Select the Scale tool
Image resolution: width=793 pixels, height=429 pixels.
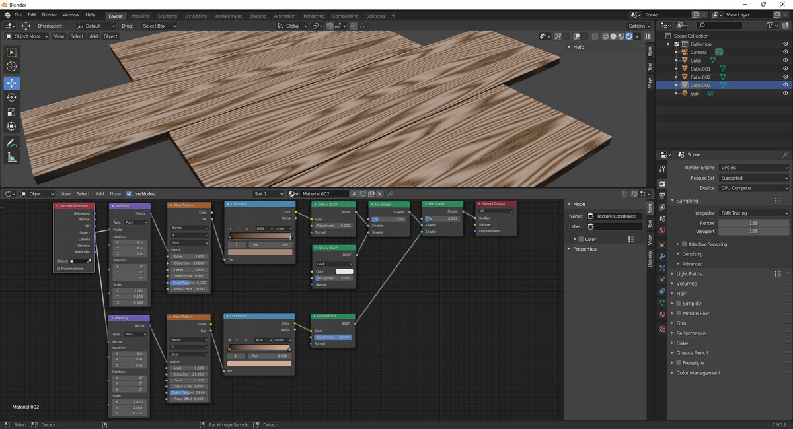(x=11, y=112)
